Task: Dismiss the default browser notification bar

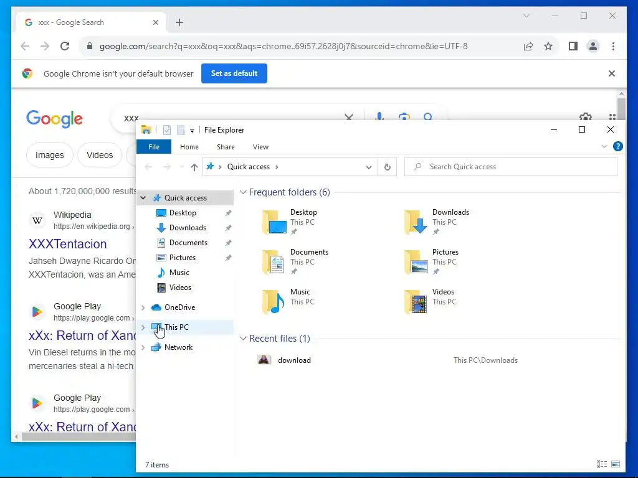Action: pos(612,73)
